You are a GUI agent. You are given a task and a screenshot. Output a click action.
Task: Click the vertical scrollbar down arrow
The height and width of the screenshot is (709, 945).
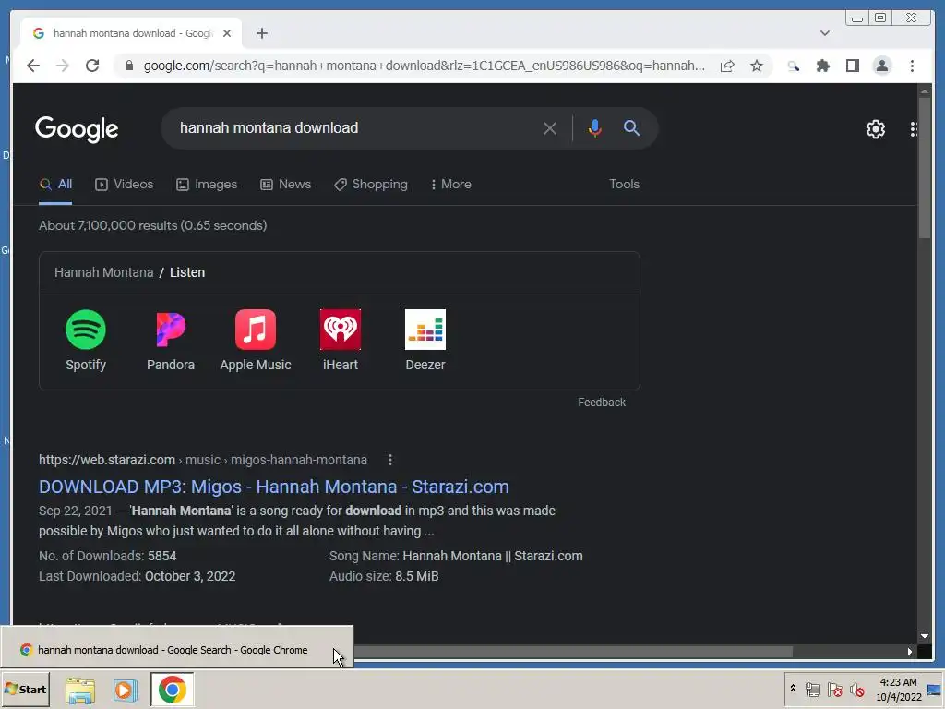tap(925, 636)
